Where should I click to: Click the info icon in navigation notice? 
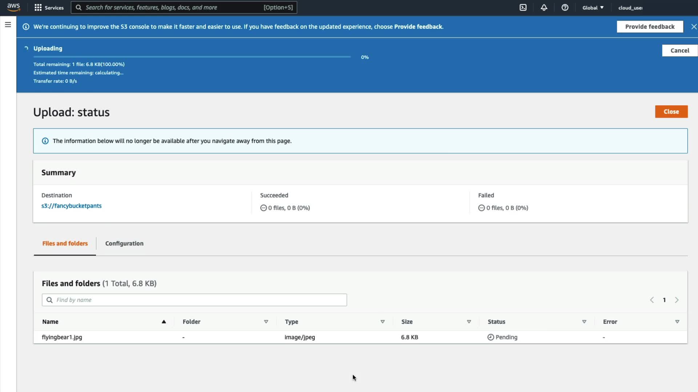pyautogui.click(x=45, y=141)
